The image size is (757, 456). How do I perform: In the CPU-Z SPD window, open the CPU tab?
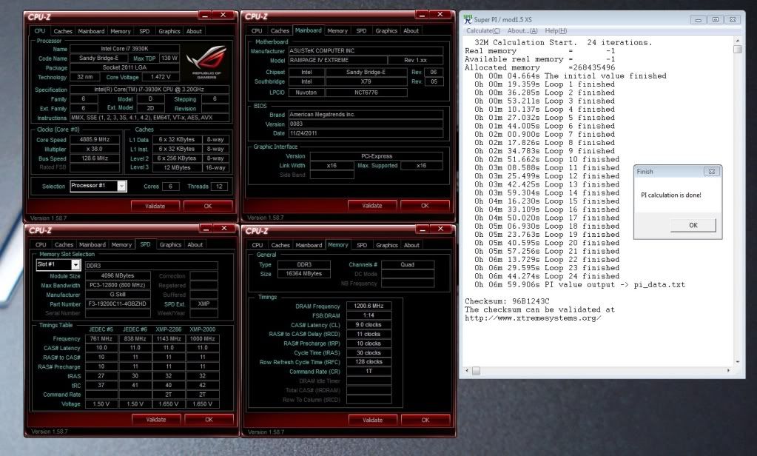tap(41, 245)
